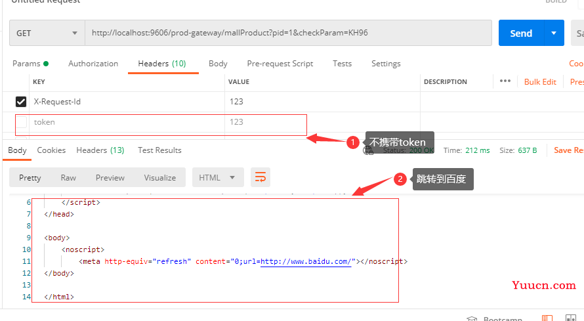Screen dimensions: 584x321
Task: Uncheck the X-Request-Id header checkbox
Action: coord(21,102)
